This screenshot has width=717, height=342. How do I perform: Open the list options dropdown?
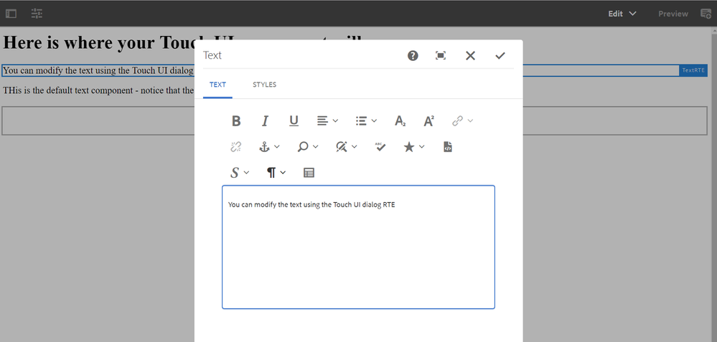(x=366, y=121)
